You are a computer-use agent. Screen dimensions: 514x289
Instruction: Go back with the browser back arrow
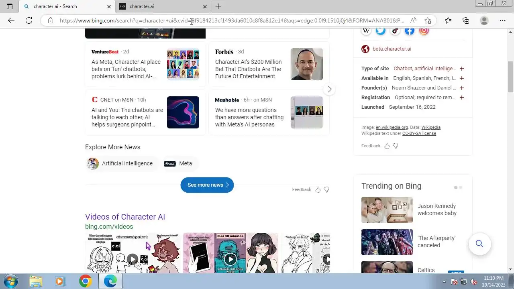11,20
